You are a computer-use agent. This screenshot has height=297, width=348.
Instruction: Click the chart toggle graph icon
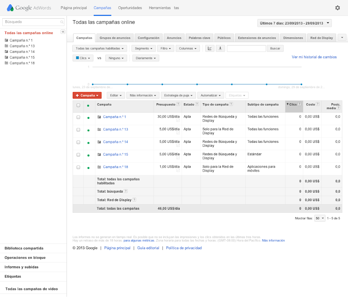[x=210, y=49]
